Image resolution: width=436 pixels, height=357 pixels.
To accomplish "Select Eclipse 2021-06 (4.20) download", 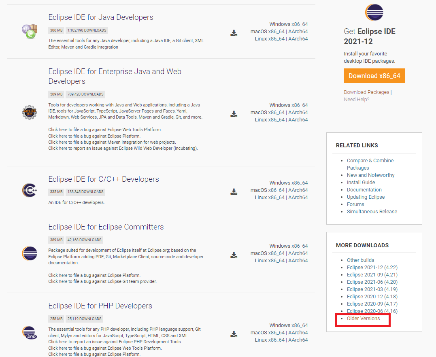I will coord(372,282).
